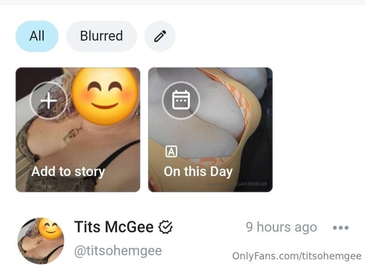
Task: View the On this Day thumbnail picture
Action: 210,130
